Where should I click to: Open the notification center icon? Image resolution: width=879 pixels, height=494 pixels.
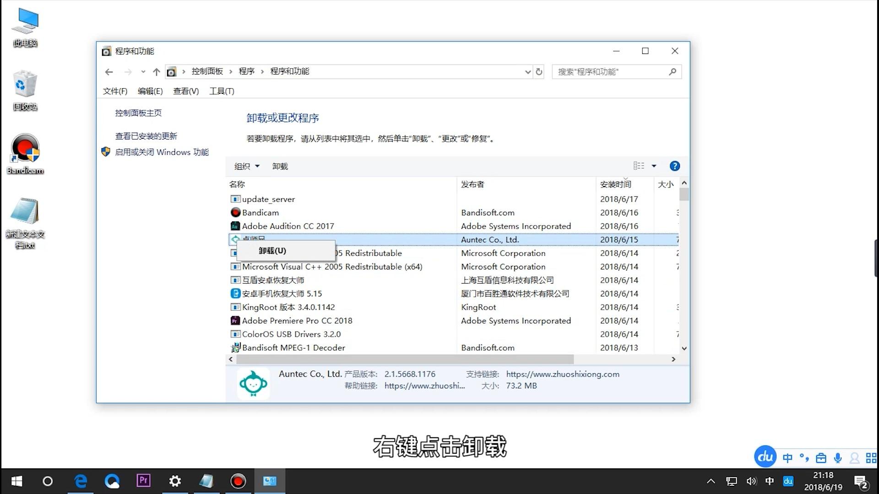pyautogui.click(x=861, y=482)
